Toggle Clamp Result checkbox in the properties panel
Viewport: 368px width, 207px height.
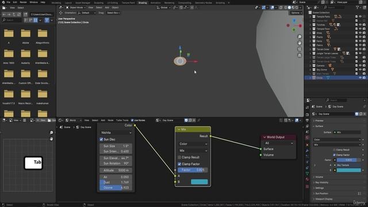334,149
